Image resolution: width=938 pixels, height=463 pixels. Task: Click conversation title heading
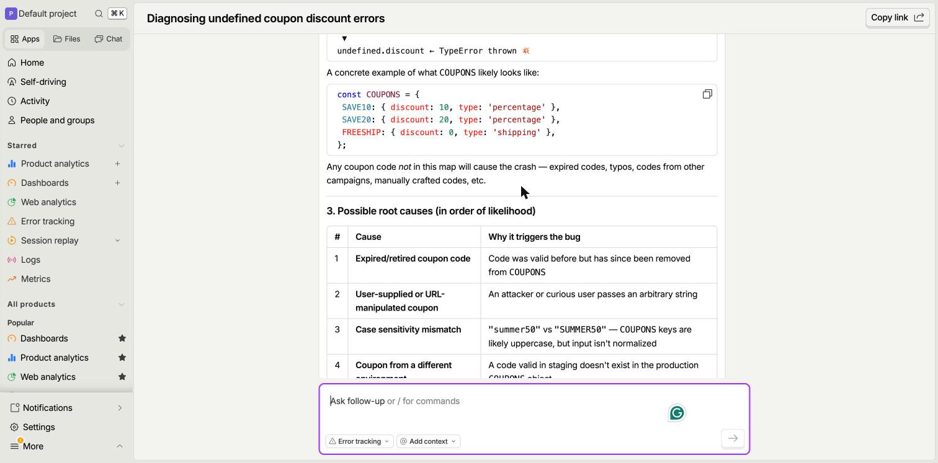pyautogui.click(x=266, y=19)
